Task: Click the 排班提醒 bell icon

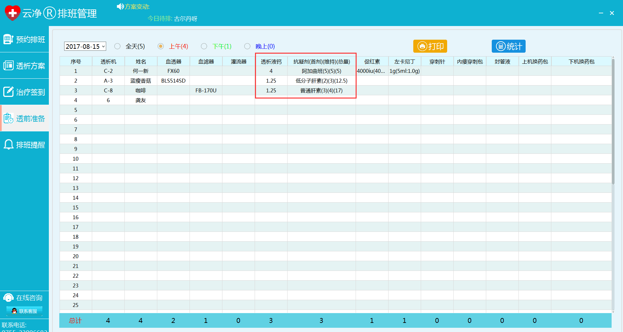Action: tap(8, 145)
